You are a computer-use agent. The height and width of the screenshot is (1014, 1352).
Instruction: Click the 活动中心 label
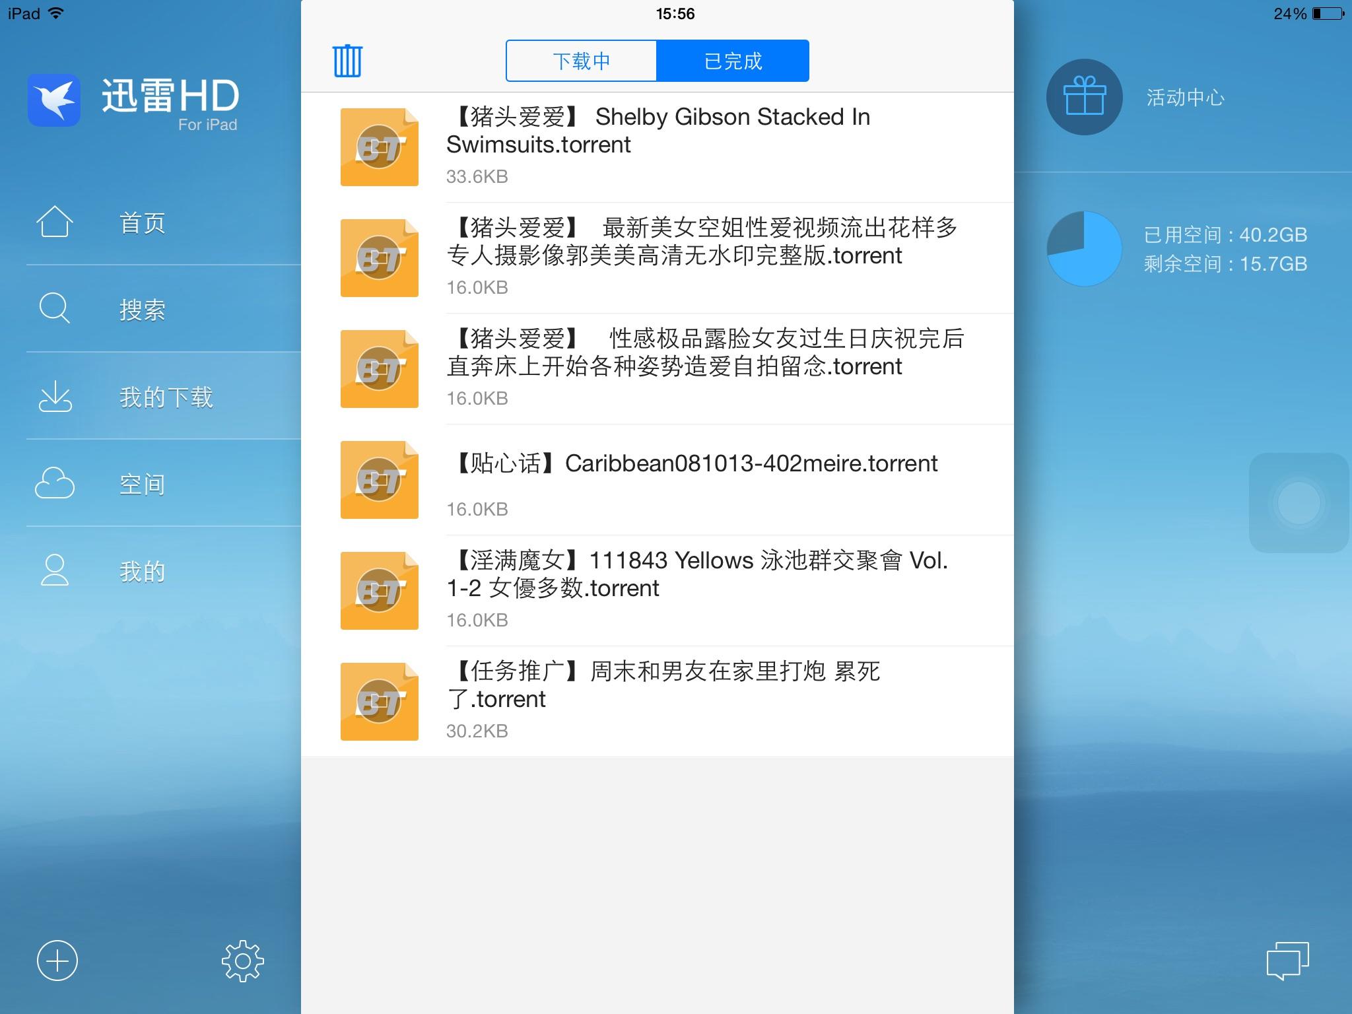tap(1185, 98)
